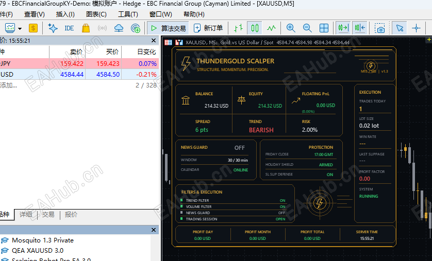Open the 查看(V) View menu
The image size is (432, 261).
35,14
